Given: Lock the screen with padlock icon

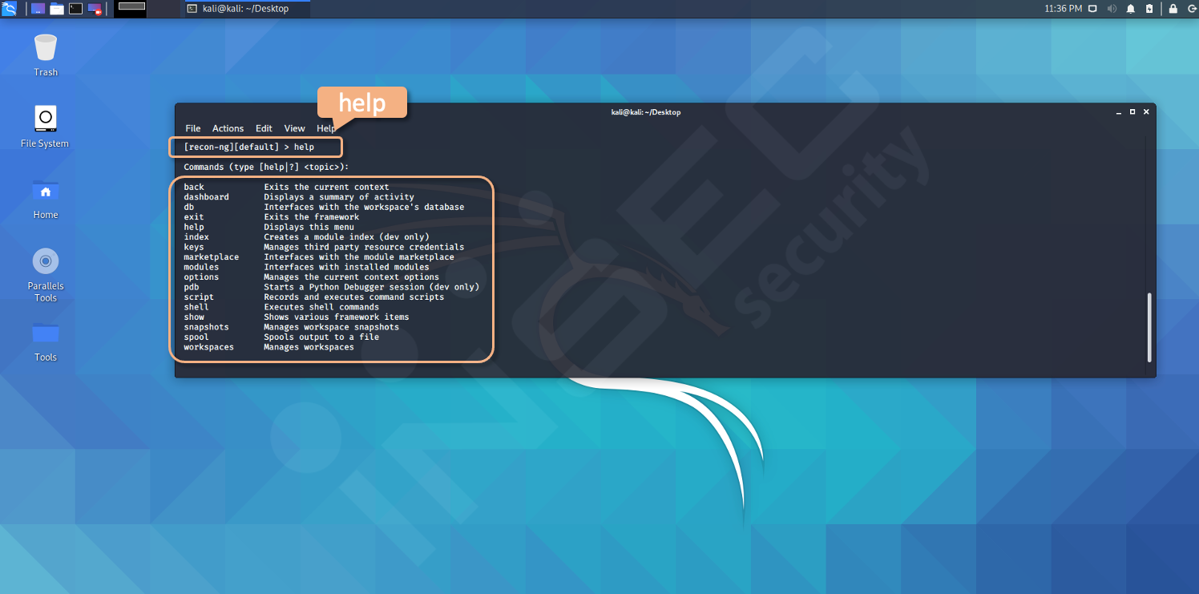Looking at the screenshot, I should [x=1173, y=9].
